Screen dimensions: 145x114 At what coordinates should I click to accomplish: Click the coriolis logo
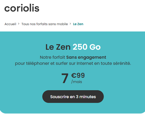(x=22, y=8)
